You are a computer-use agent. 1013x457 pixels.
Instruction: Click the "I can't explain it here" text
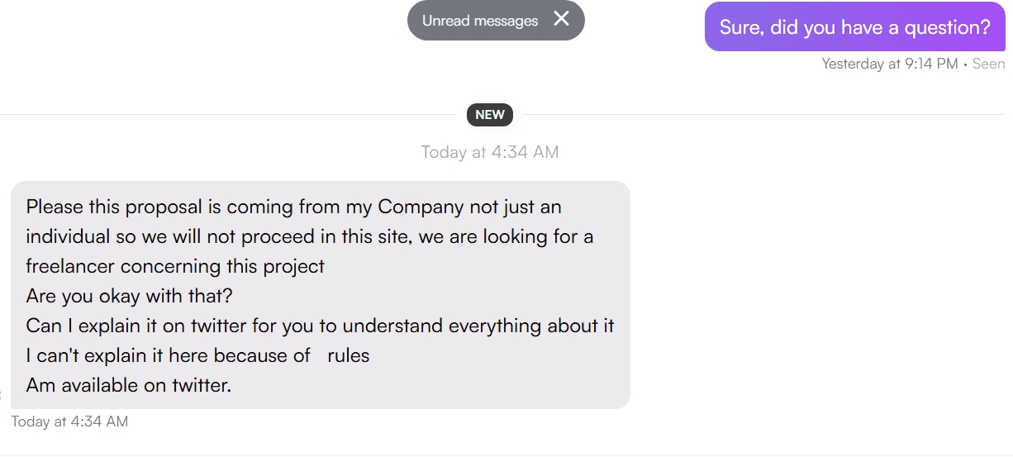117,355
